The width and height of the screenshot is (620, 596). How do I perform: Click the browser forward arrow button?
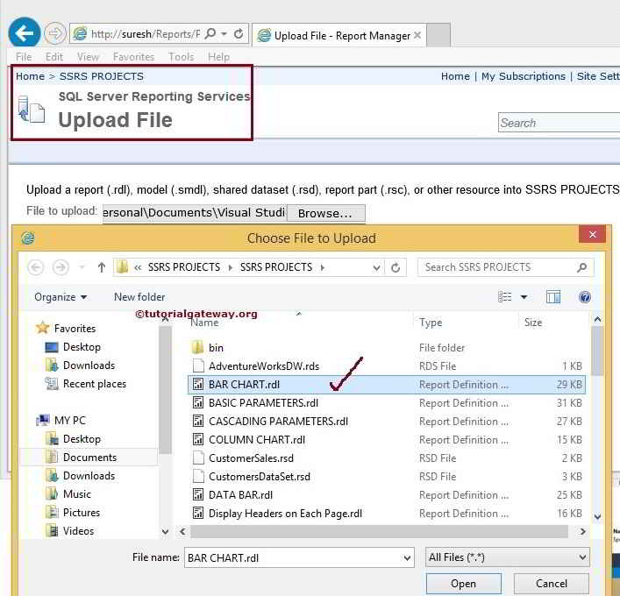(x=54, y=33)
